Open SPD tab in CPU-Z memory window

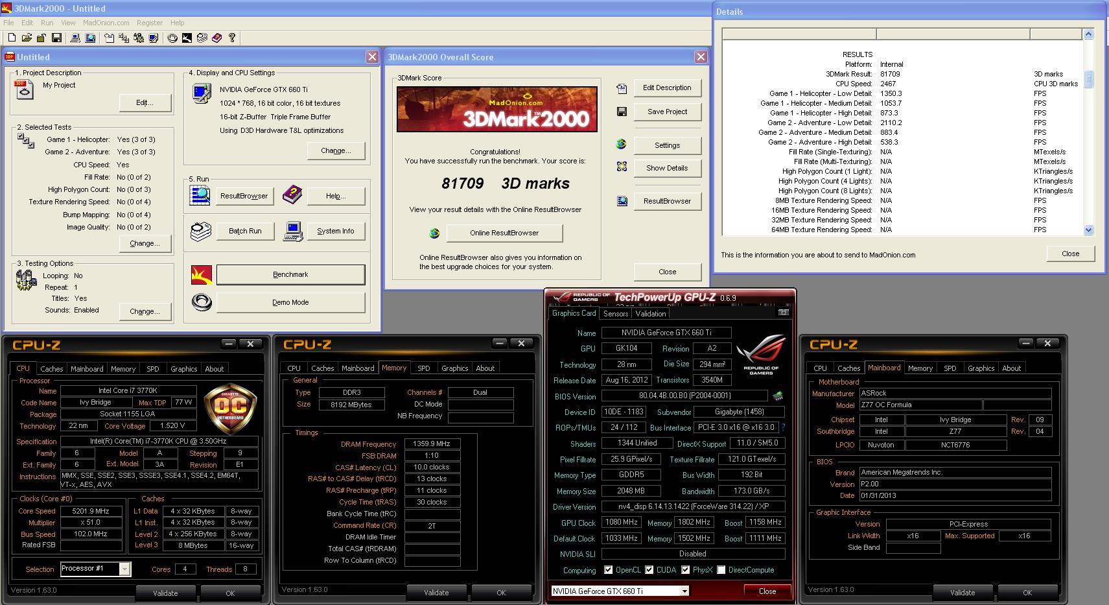[424, 368]
